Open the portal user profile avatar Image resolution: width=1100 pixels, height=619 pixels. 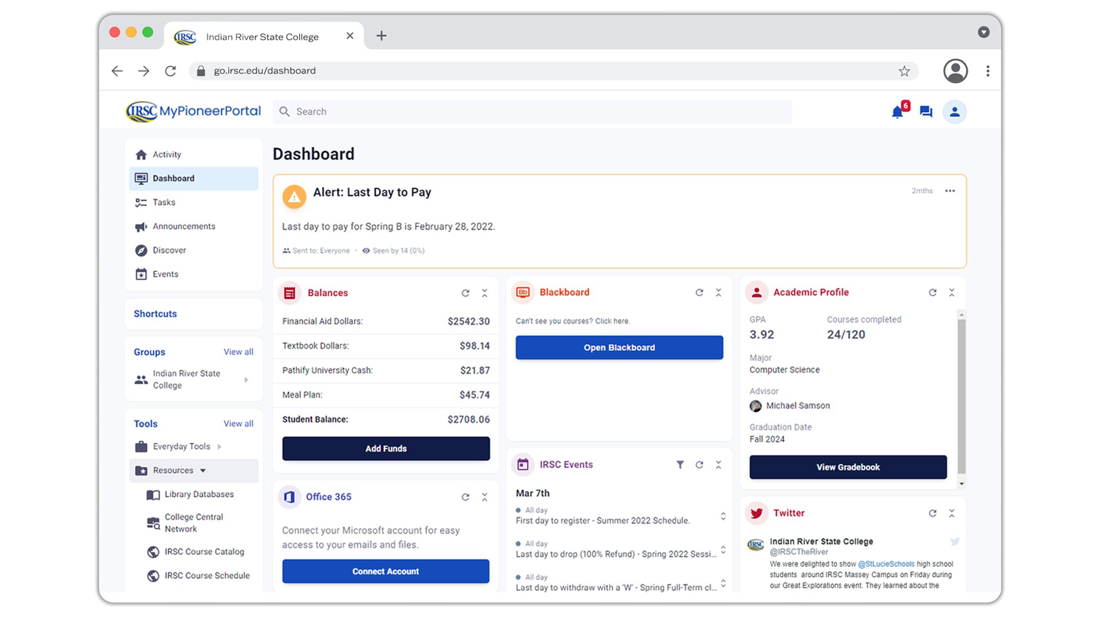tap(954, 112)
